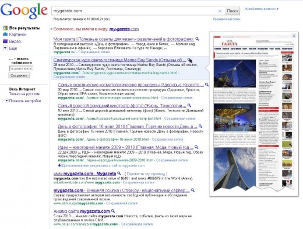Screen dimensions: 303x229
Task: Close the page preview popup
Action: click(x=294, y=36)
